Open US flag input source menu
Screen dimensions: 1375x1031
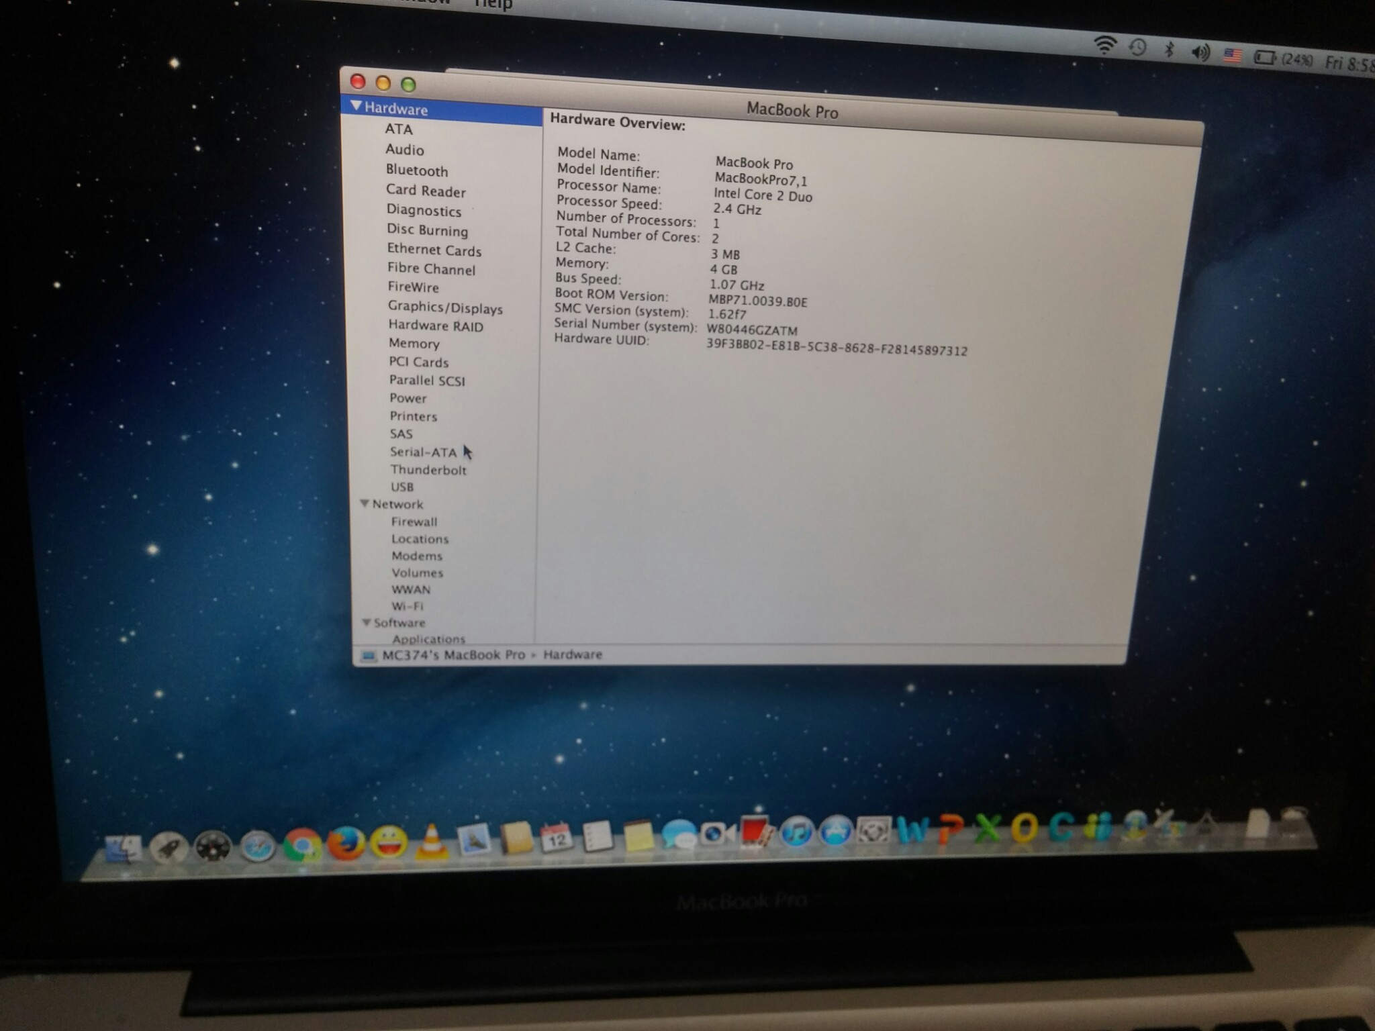point(1233,55)
